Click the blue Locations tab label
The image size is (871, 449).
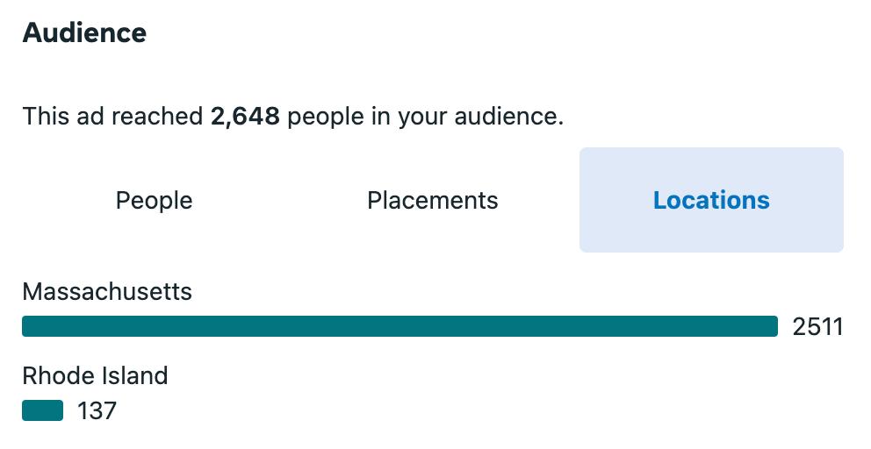(711, 201)
